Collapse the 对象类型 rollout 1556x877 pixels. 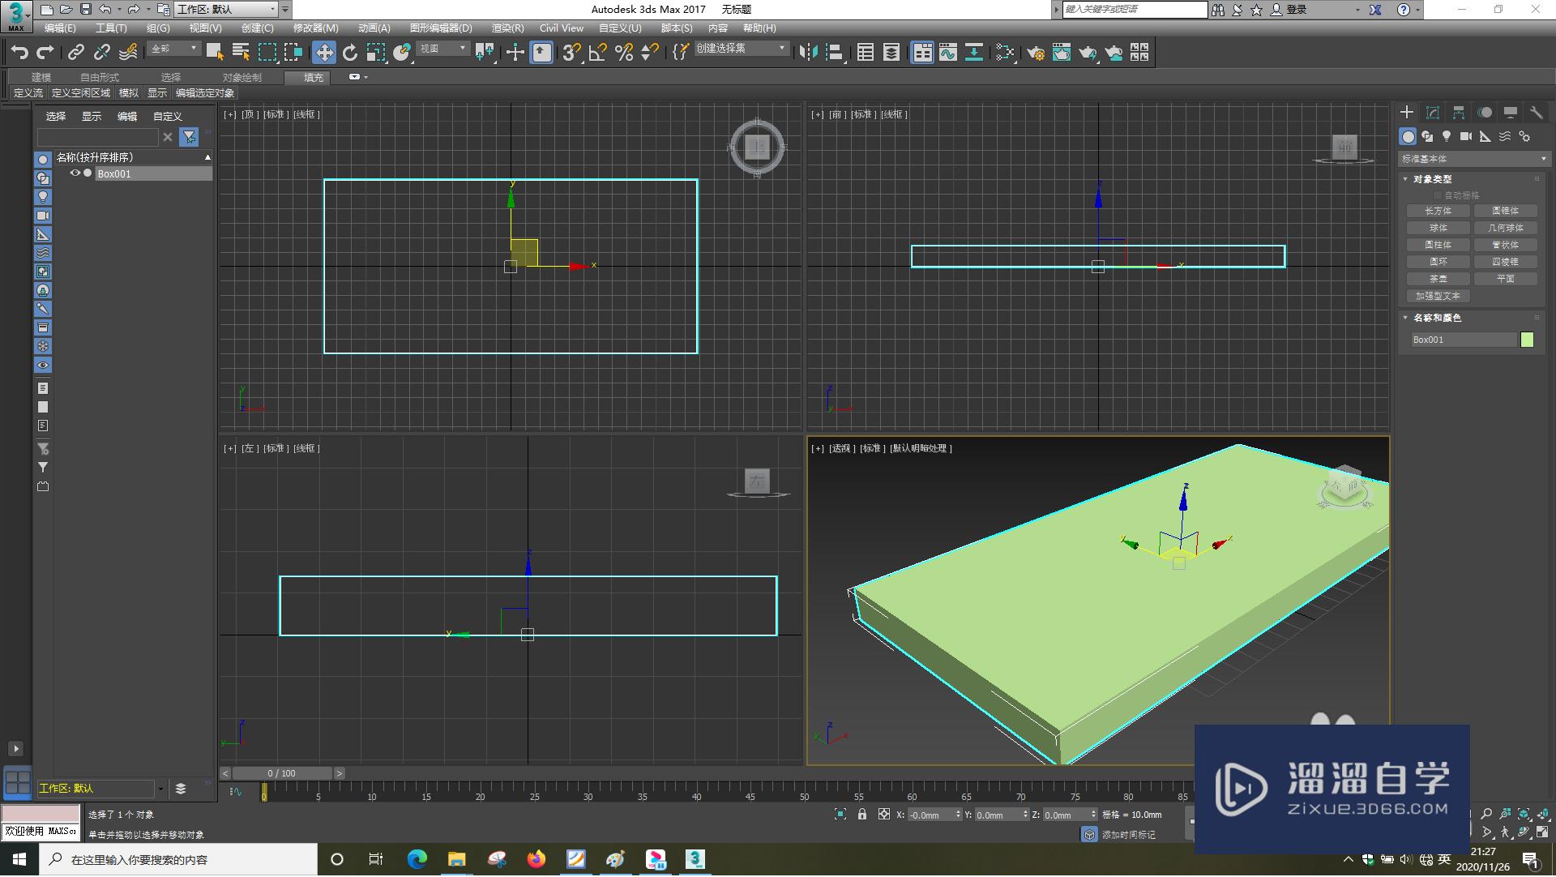pos(1406,179)
